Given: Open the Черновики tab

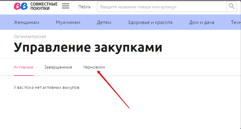Looking at the screenshot, I should pyautogui.click(x=94, y=67).
